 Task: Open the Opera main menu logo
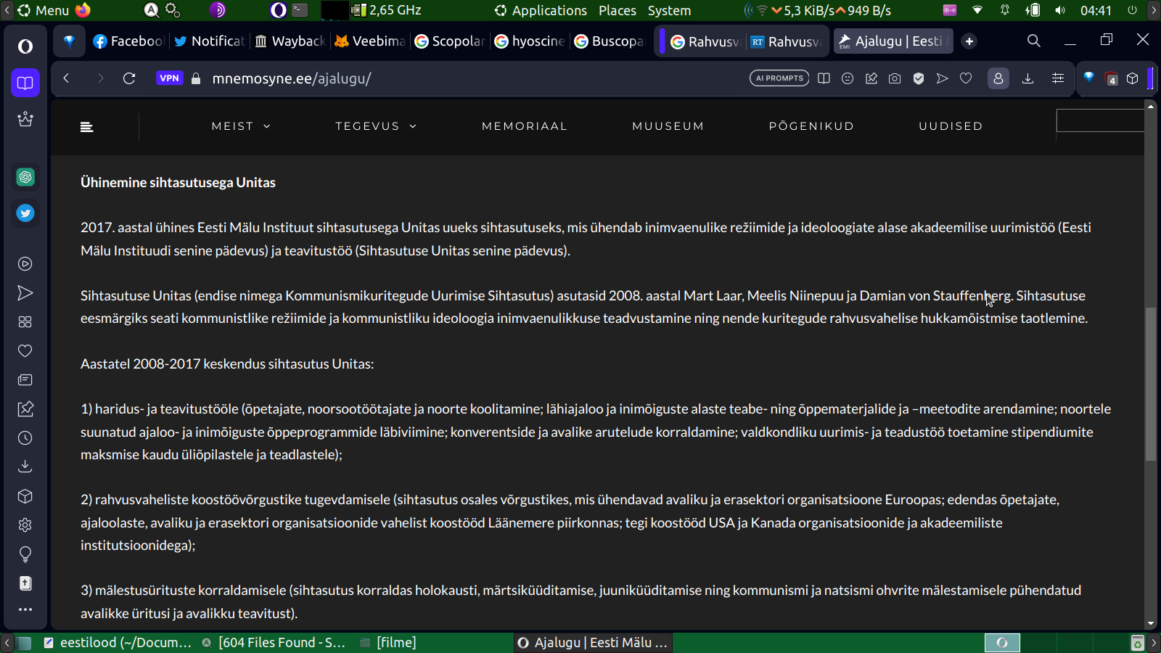tap(25, 46)
